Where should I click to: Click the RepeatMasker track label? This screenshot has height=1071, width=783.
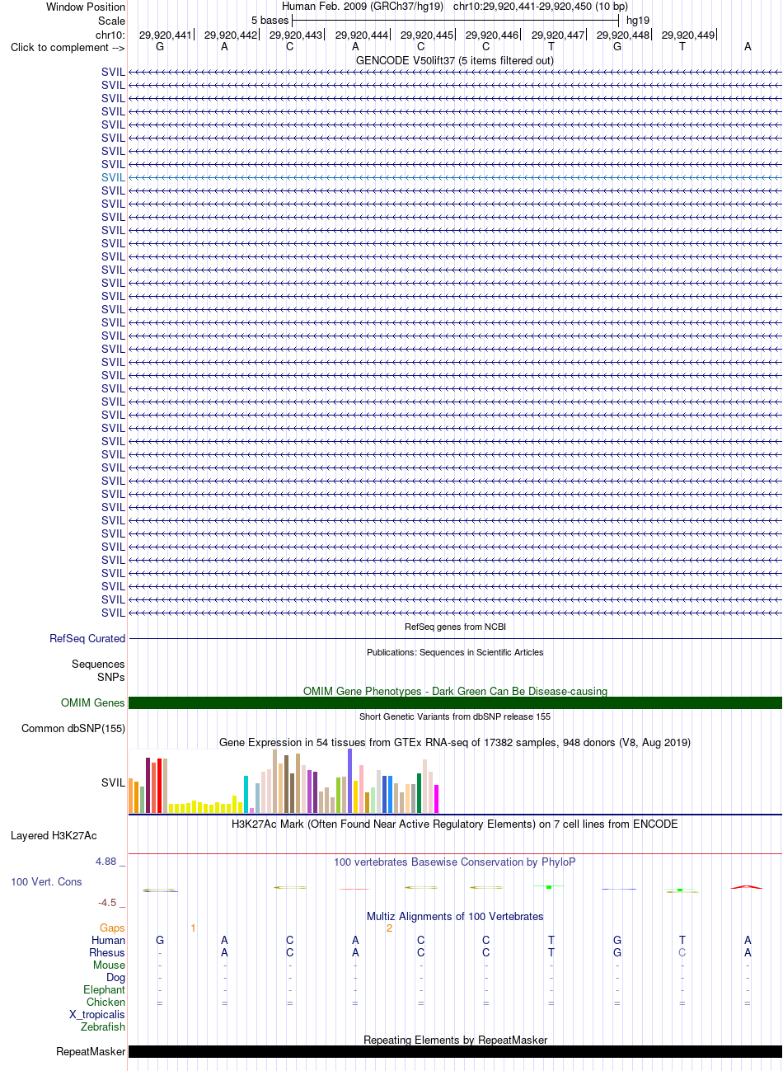91,1051
